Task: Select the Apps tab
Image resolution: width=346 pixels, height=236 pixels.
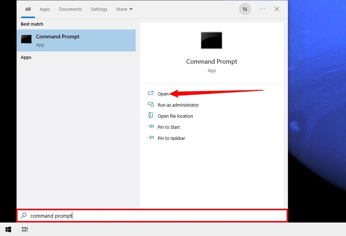Action: tap(45, 9)
